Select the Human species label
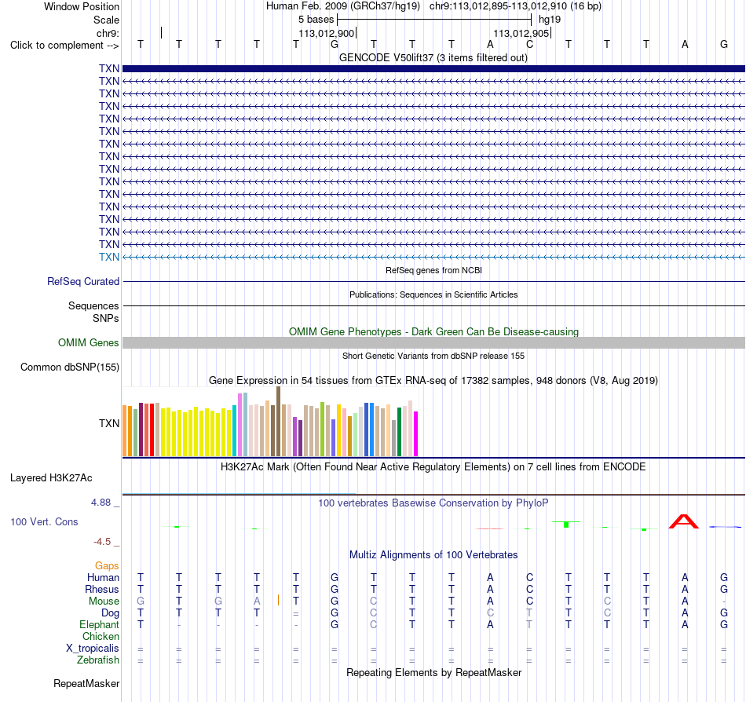 pyautogui.click(x=103, y=577)
